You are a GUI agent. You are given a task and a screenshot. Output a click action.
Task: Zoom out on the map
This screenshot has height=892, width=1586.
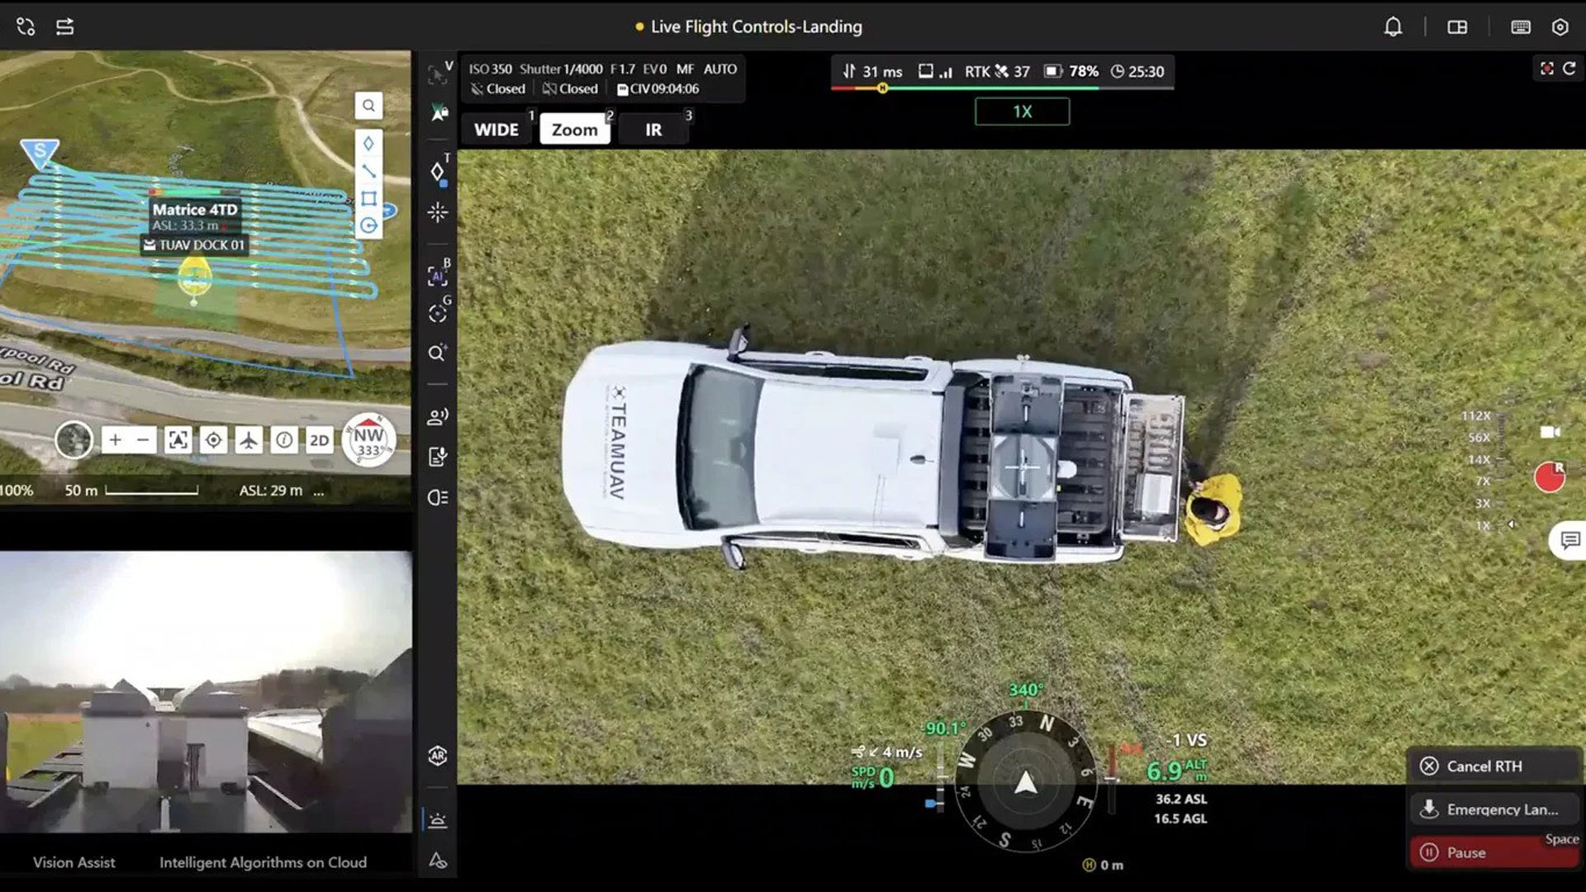[143, 440]
